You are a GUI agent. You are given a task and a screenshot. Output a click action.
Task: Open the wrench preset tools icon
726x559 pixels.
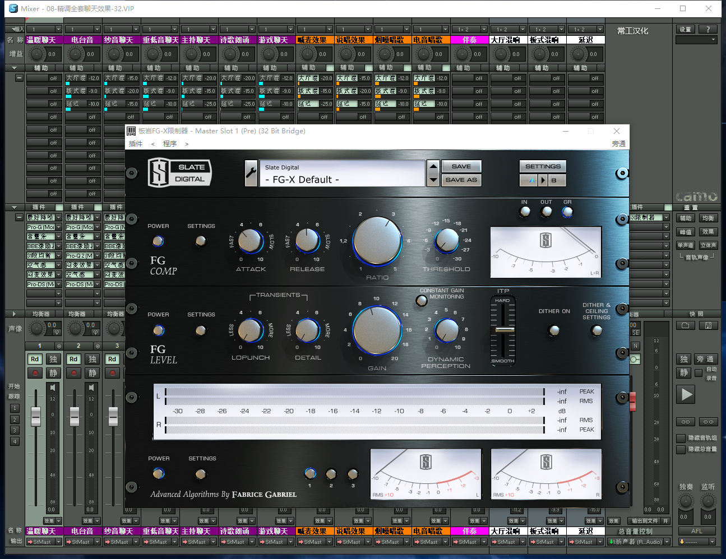(251, 174)
